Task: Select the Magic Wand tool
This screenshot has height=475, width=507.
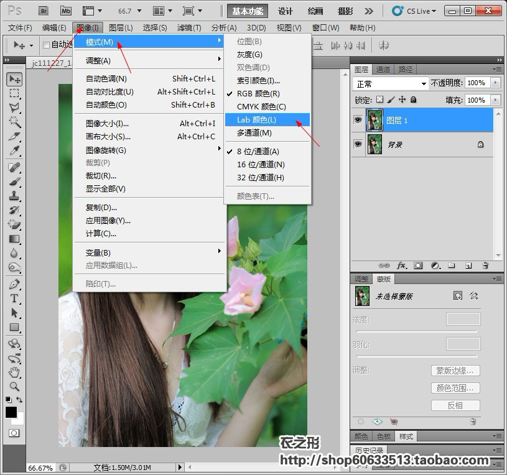Action: 14,122
